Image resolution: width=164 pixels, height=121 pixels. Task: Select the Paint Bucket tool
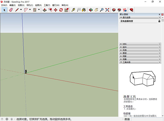point(84,10)
